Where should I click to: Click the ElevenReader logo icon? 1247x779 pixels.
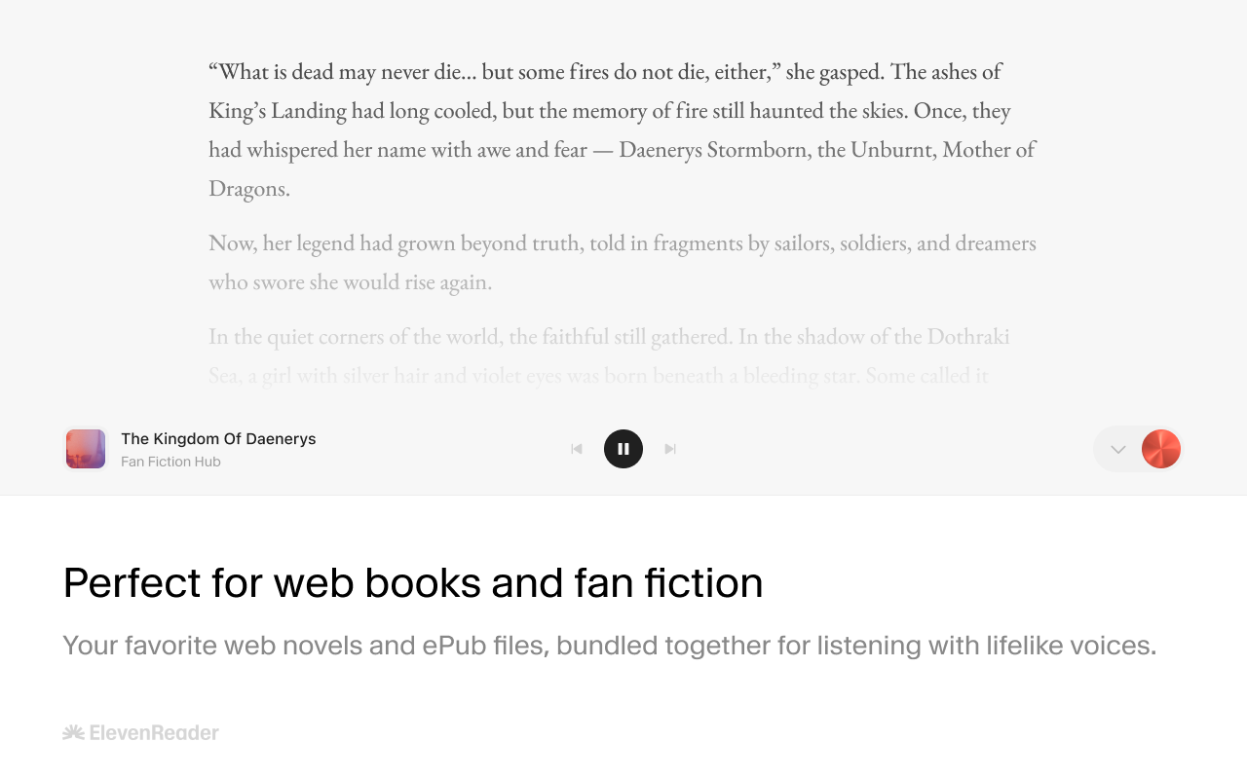click(73, 732)
